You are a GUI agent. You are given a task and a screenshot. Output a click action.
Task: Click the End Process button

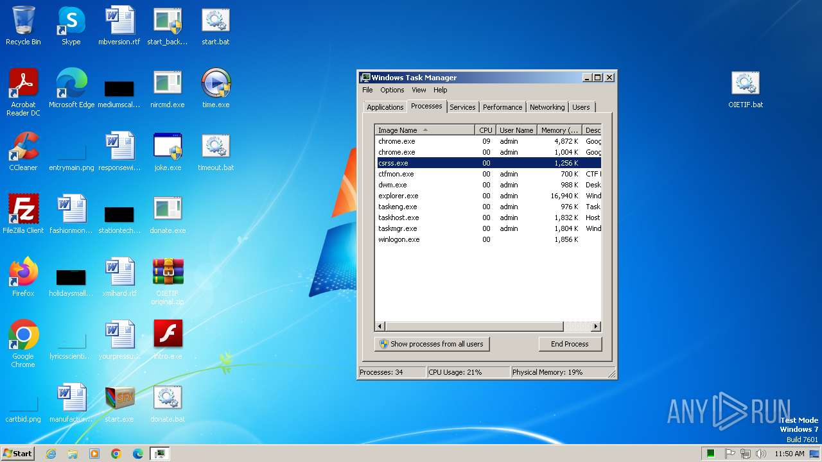[570, 344]
